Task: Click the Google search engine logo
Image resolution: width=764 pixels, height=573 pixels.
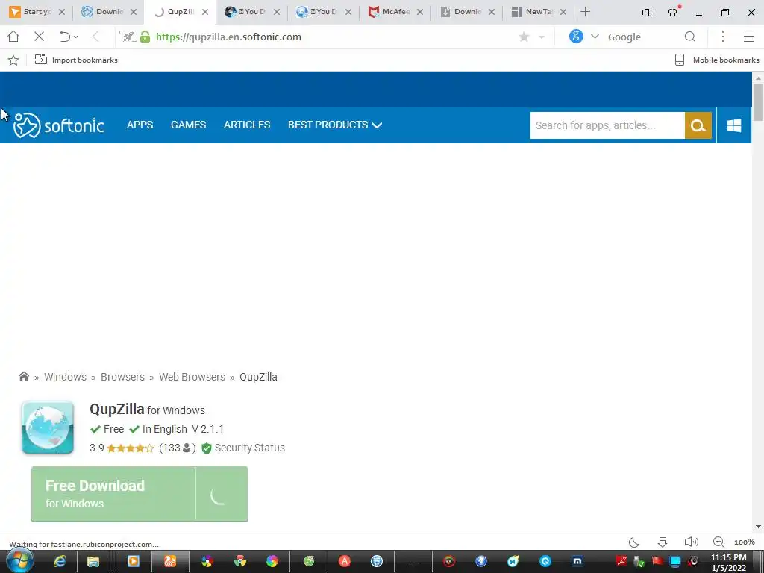Action: pyautogui.click(x=576, y=36)
